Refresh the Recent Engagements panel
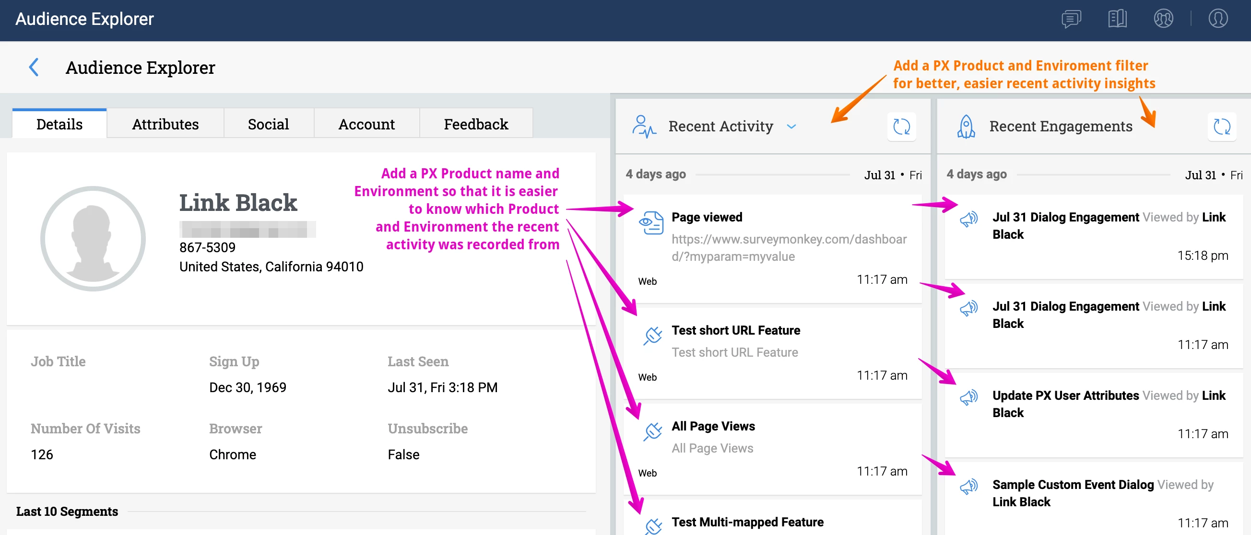Image resolution: width=1251 pixels, height=535 pixels. (x=1221, y=127)
